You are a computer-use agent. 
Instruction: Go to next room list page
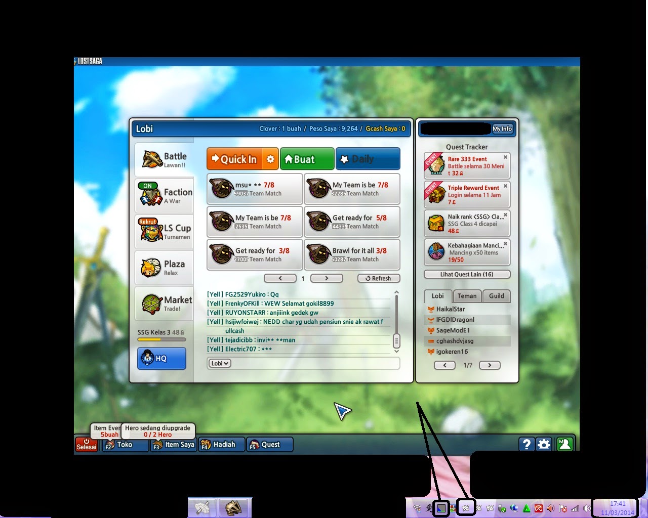point(327,278)
